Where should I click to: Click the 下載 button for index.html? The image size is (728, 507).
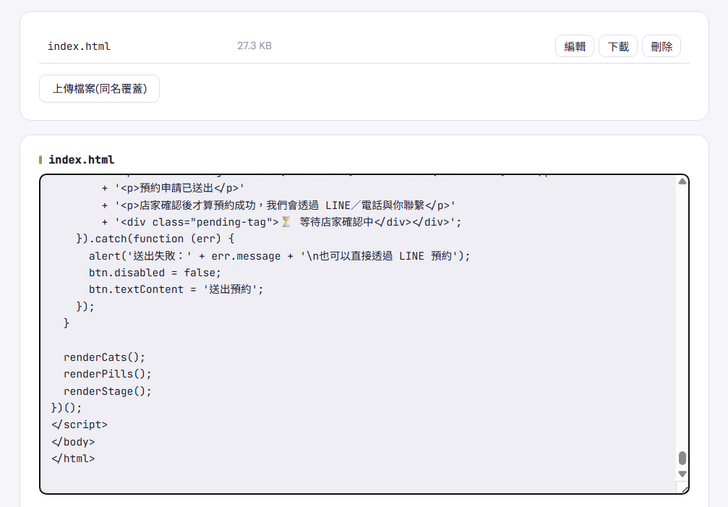(x=618, y=46)
